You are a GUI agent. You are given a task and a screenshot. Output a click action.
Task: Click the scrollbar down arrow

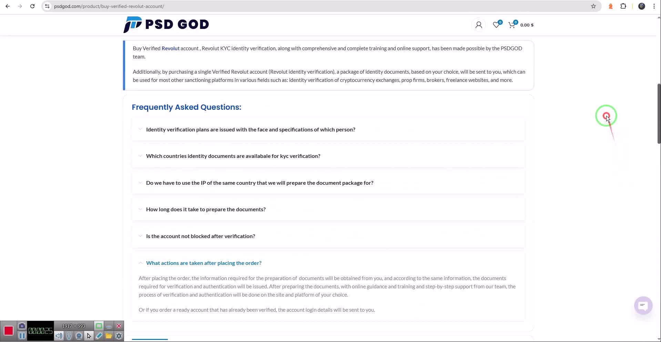[x=659, y=339]
